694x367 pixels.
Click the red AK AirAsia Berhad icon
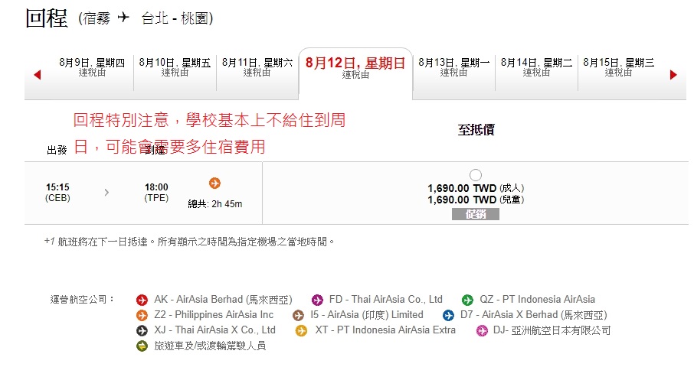(142, 300)
